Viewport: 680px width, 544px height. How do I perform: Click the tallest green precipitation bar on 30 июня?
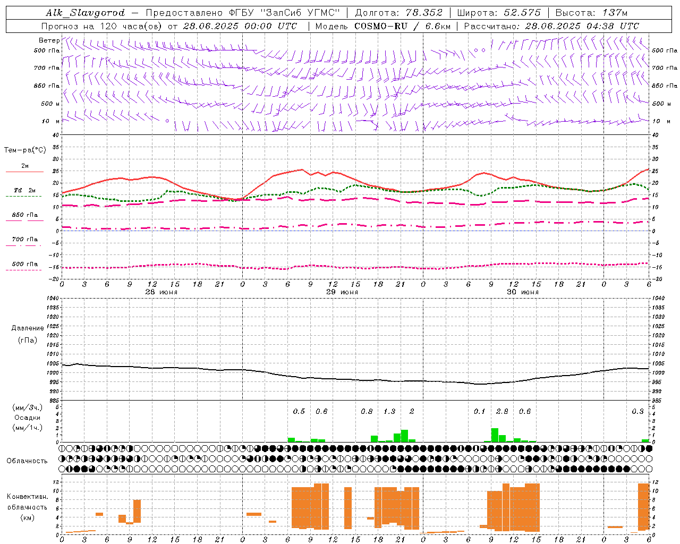(x=495, y=435)
